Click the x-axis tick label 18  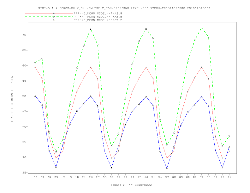[x=77, y=177]
